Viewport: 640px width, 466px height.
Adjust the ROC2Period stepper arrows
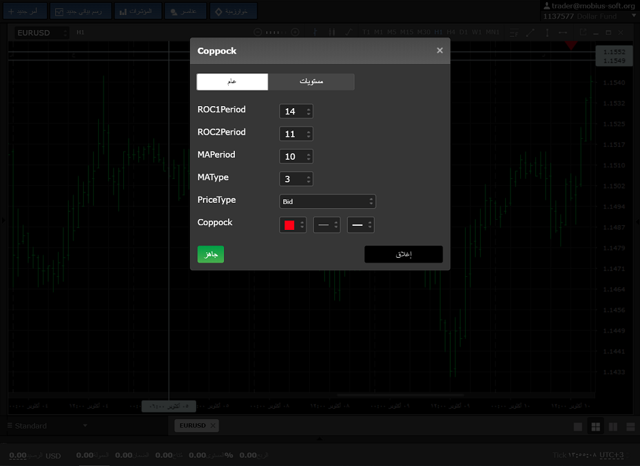tap(308, 134)
